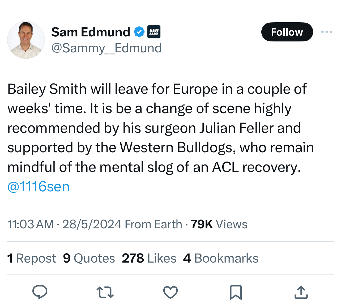View the 9 Quotes list

click(89, 258)
